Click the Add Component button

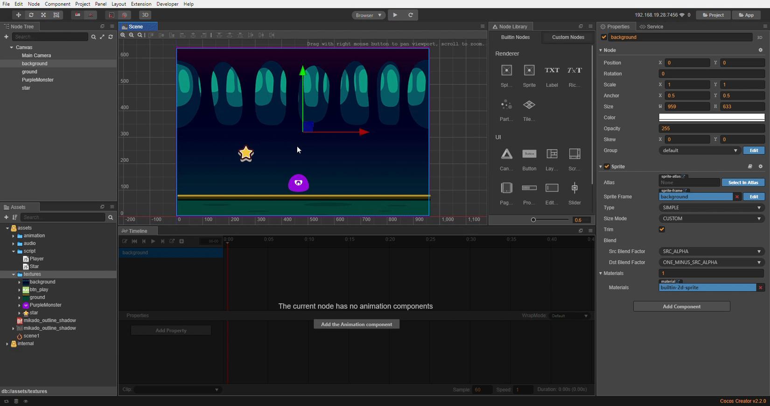(x=681, y=307)
